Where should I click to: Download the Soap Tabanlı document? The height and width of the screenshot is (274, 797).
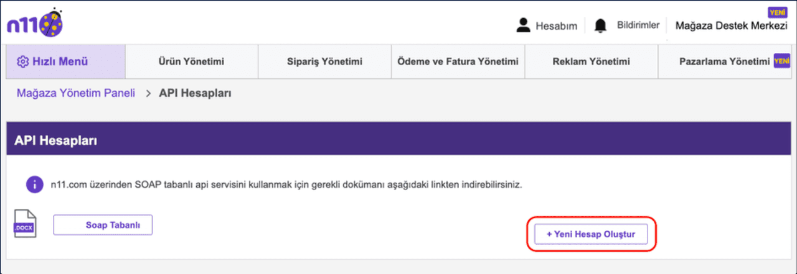pyautogui.click(x=103, y=225)
